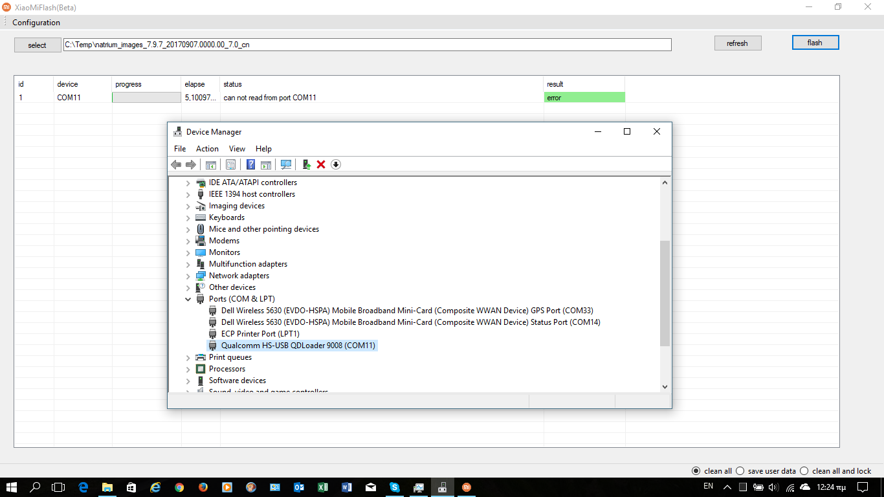Viewport: 884px width, 497px height.
Task: Open the Configuration menu in XiaoMiFlash
Action: coord(36,23)
